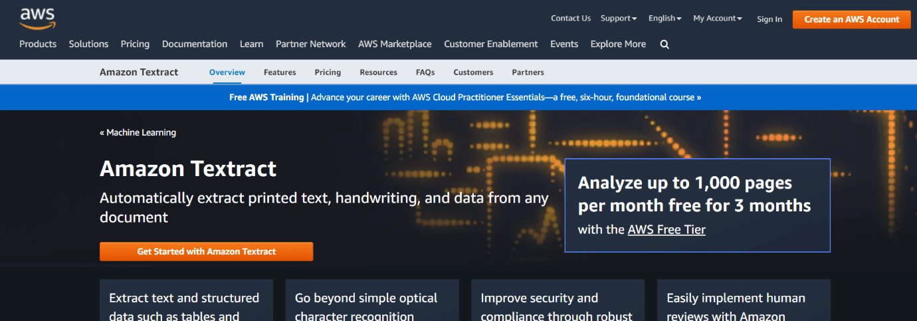Go back to « Machine Learning

click(x=138, y=132)
